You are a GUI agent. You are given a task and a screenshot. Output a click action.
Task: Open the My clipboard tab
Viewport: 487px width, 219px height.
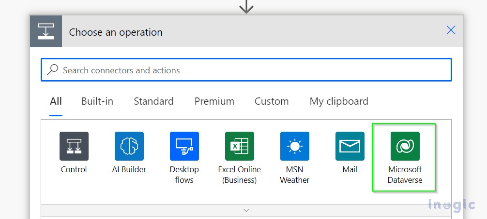(x=339, y=101)
